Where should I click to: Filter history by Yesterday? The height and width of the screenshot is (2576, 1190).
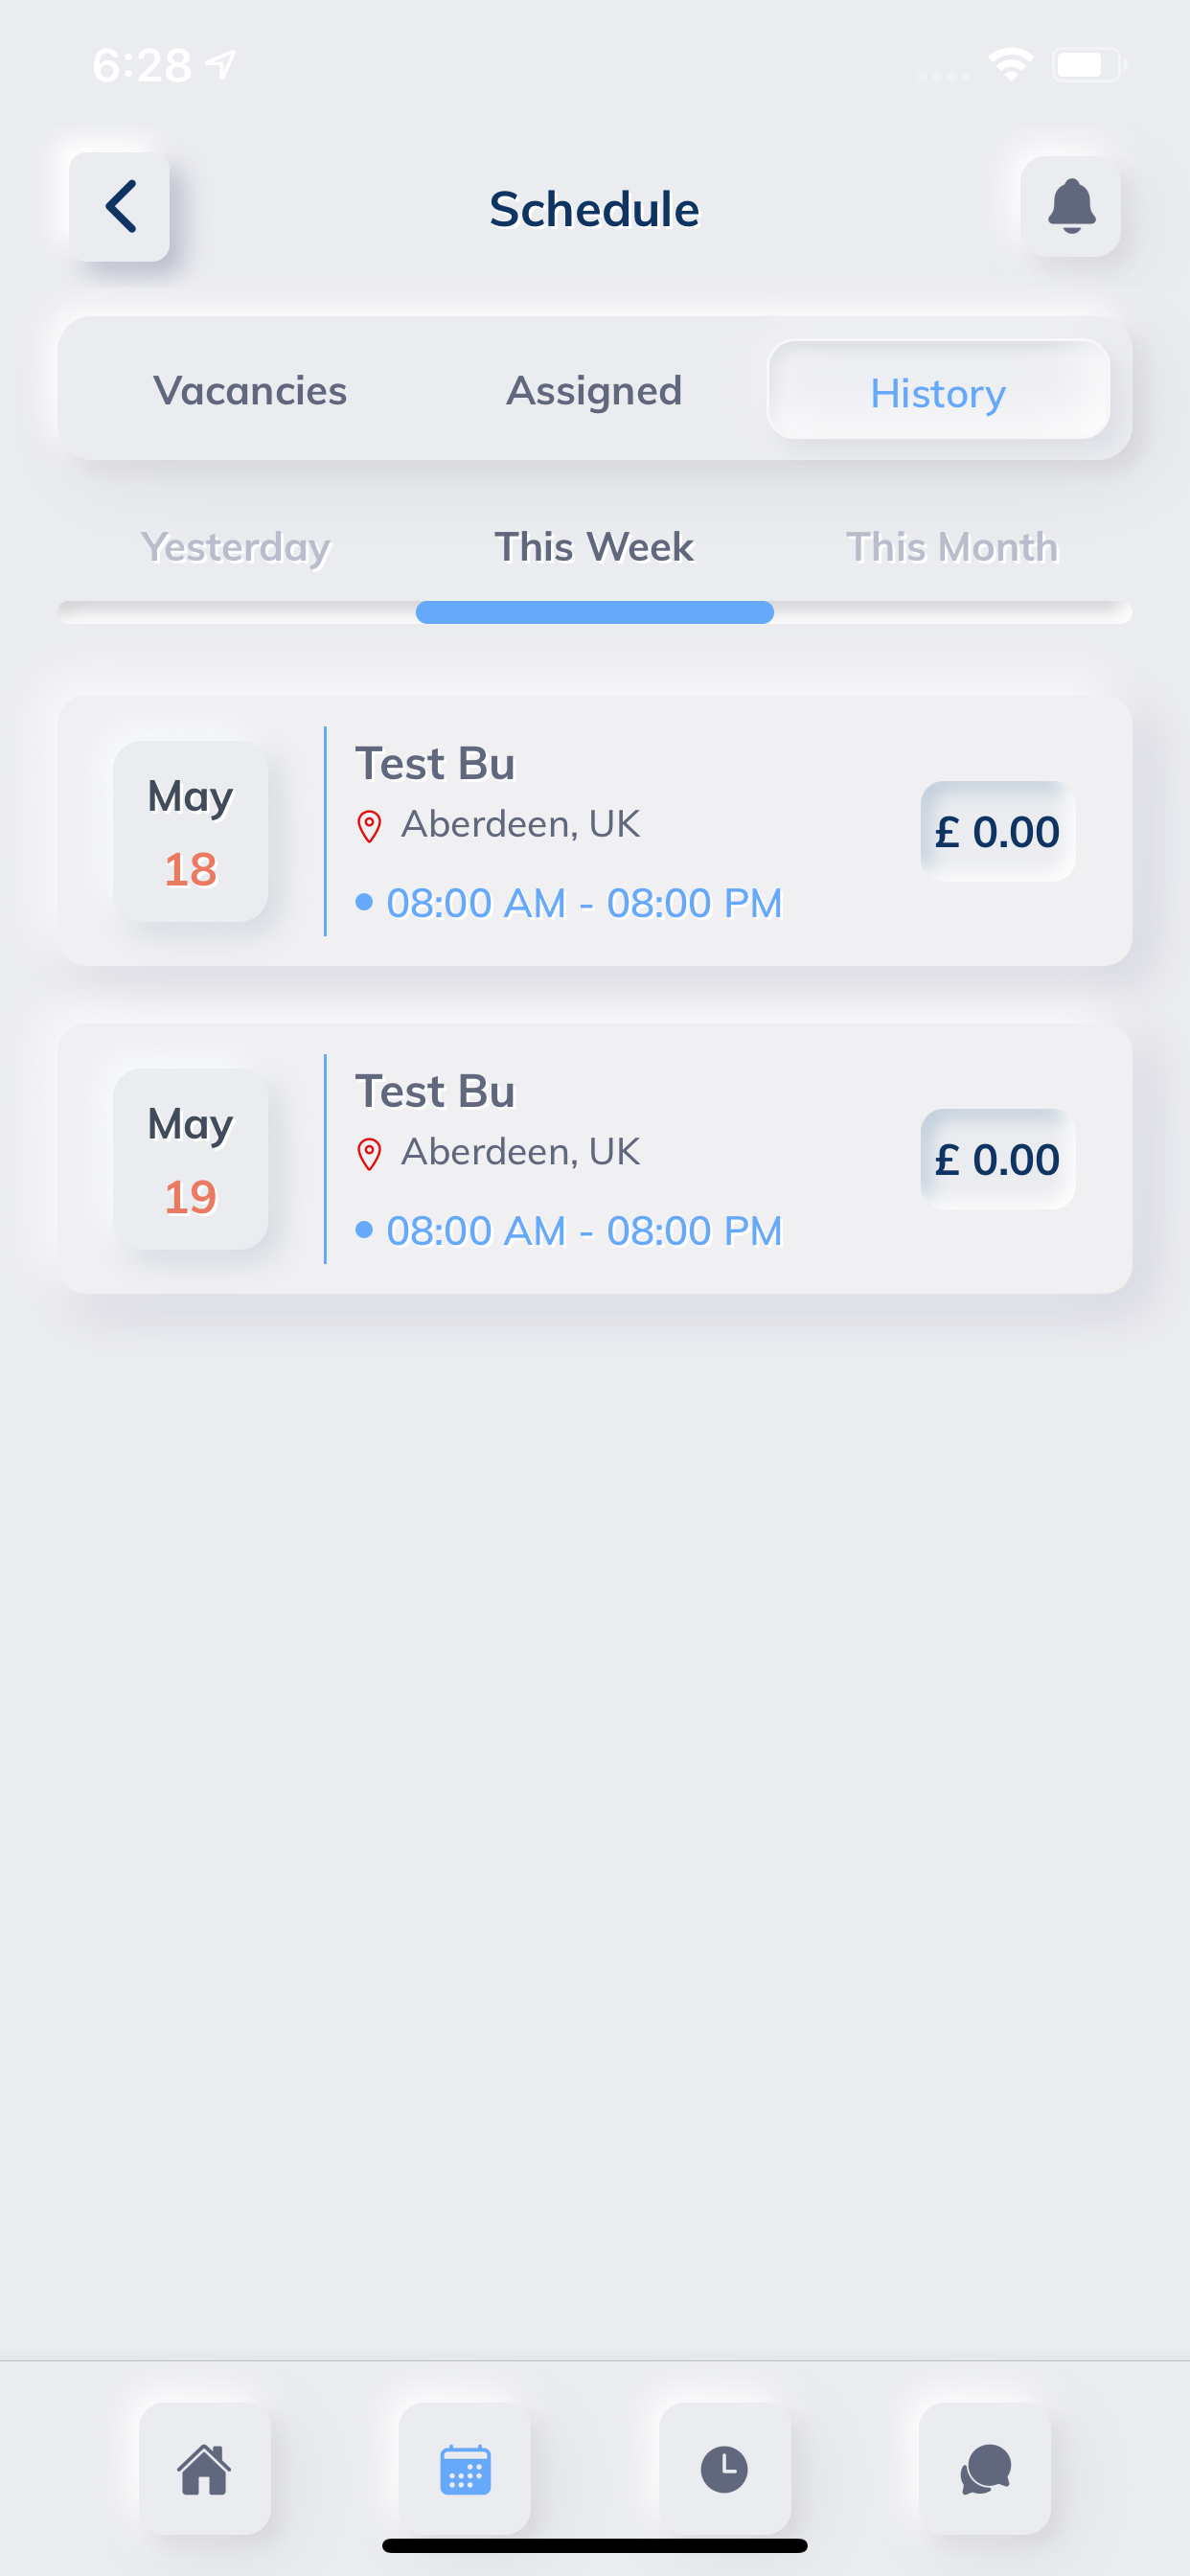click(x=236, y=547)
